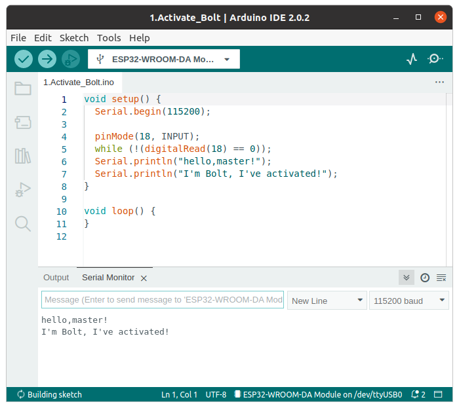Click line number 10 in gutter
The width and height of the screenshot is (459, 408).
coord(62,212)
